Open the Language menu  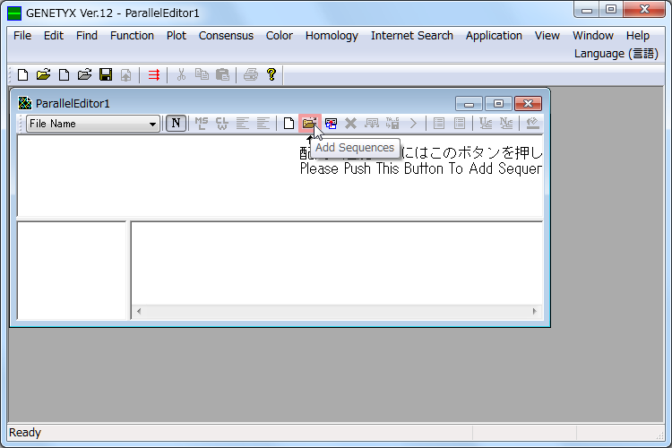coord(616,54)
